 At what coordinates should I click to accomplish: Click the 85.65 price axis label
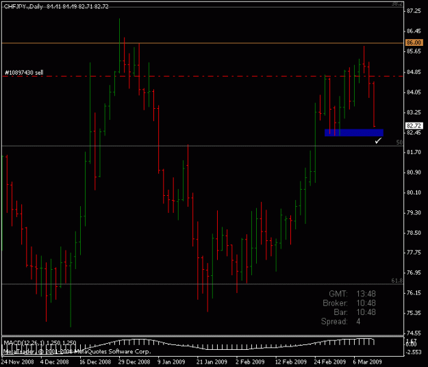(414, 51)
